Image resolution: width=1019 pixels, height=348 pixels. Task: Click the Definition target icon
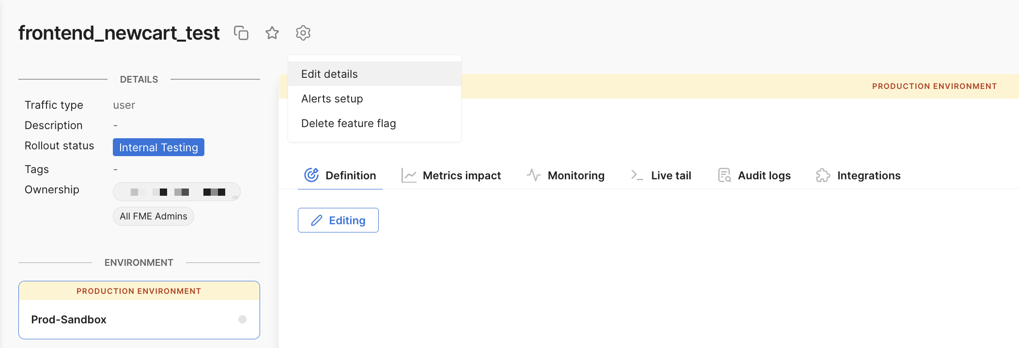pyautogui.click(x=311, y=175)
